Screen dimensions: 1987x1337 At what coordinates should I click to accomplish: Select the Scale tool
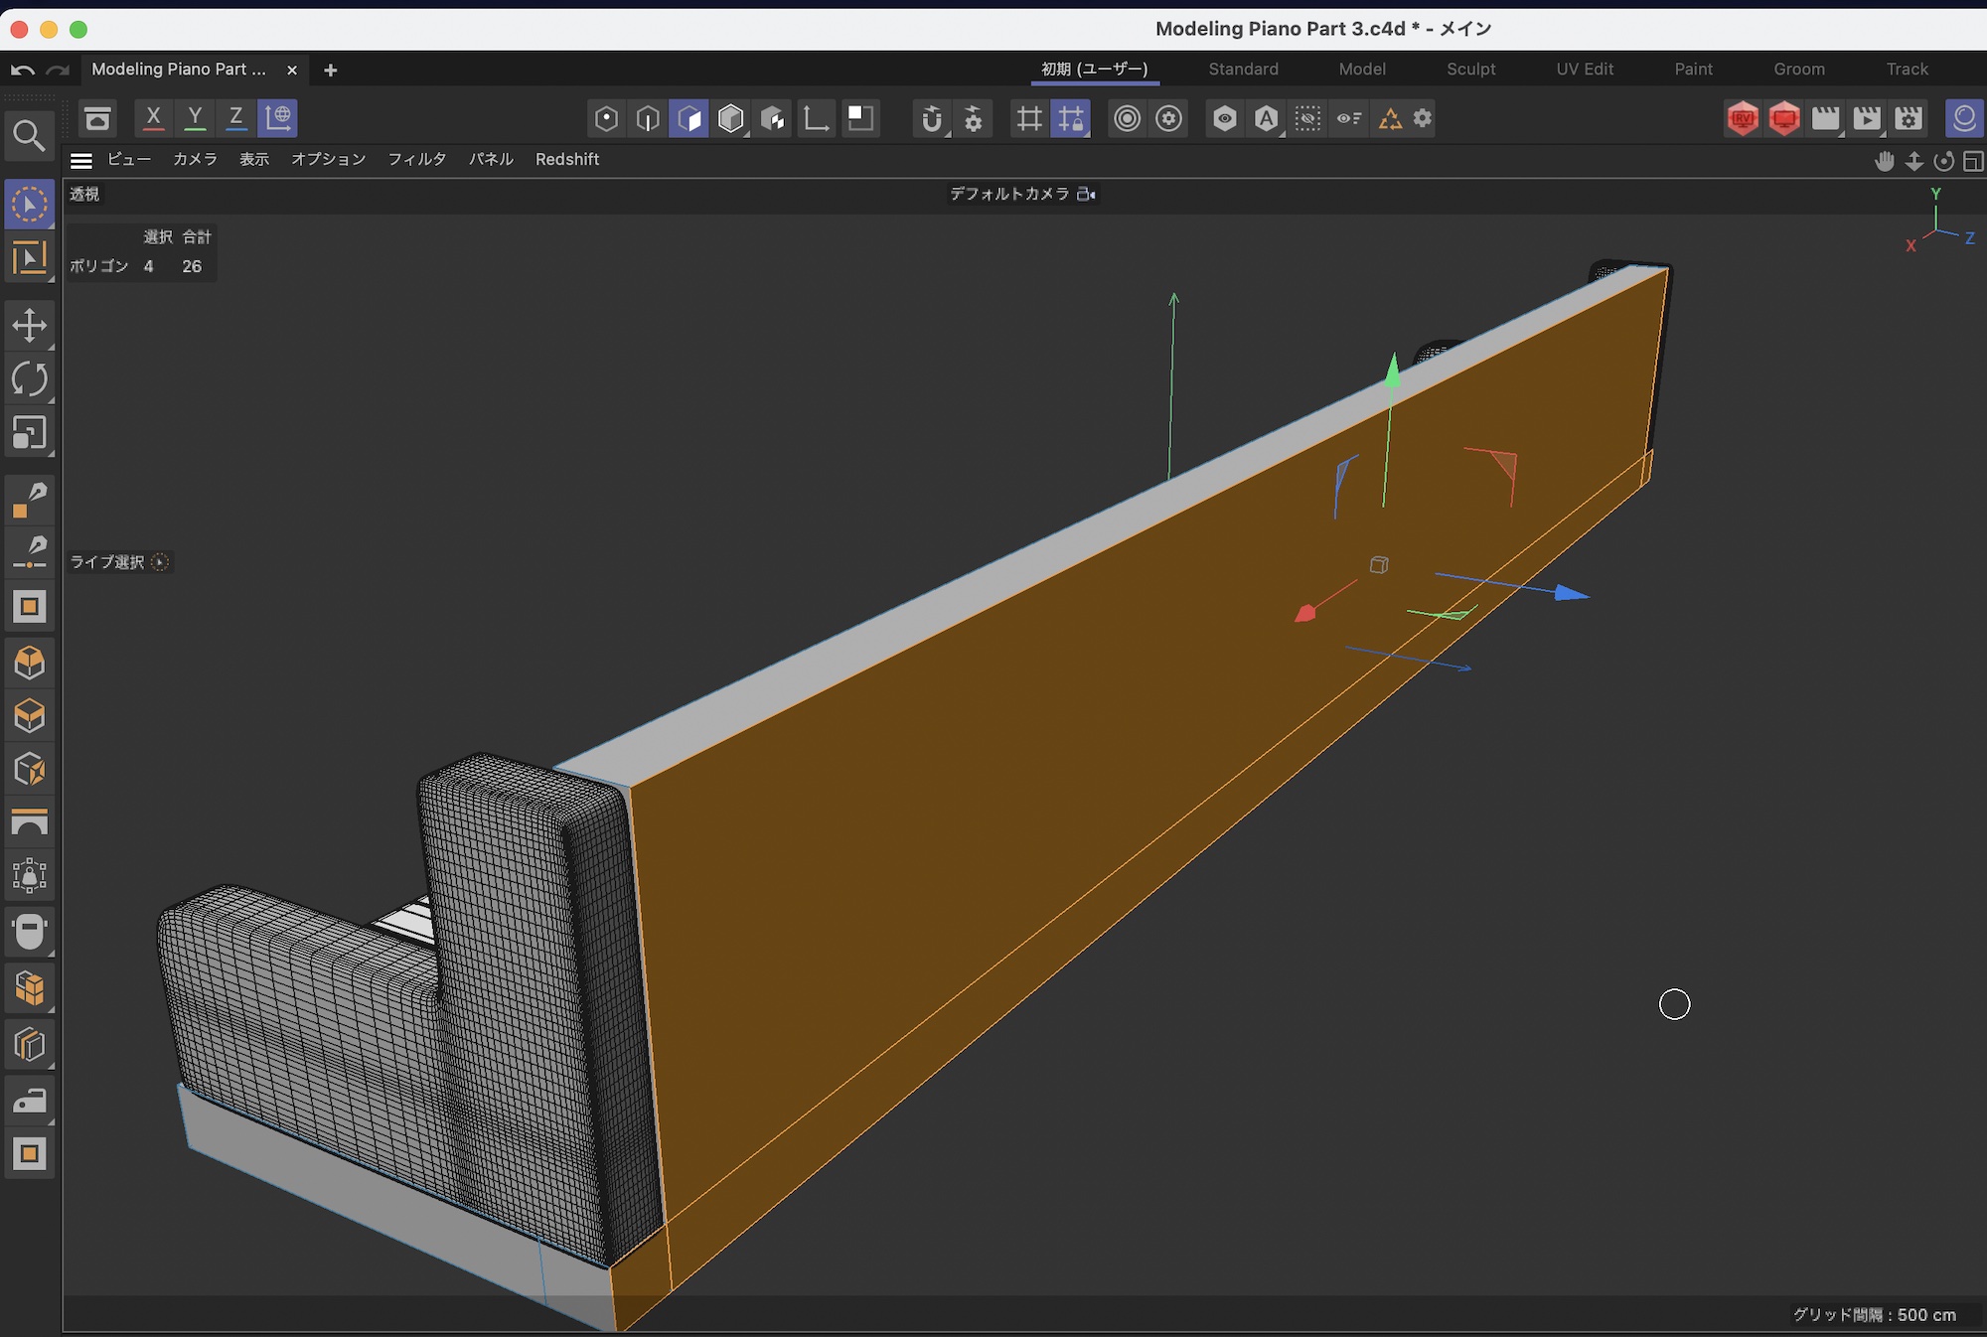click(x=29, y=433)
